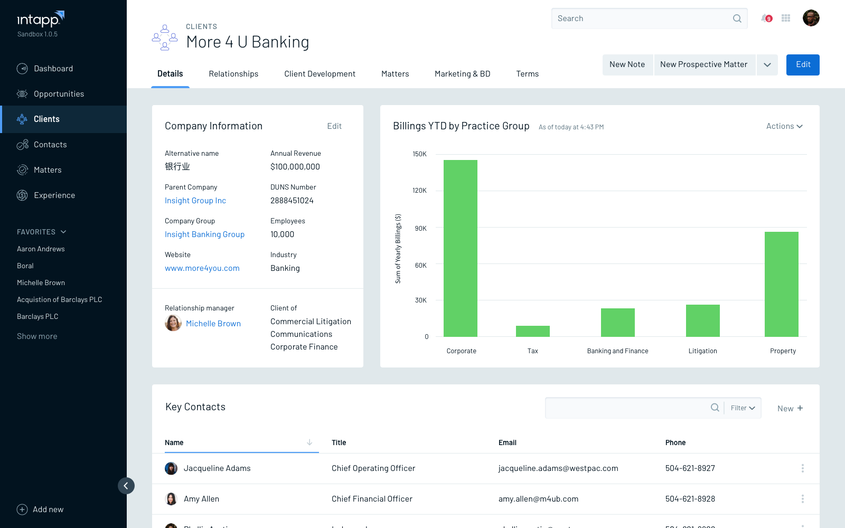Open Insight Banking Group link
The width and height of the screenshot is (845, 528).
(x=204, y=234)
